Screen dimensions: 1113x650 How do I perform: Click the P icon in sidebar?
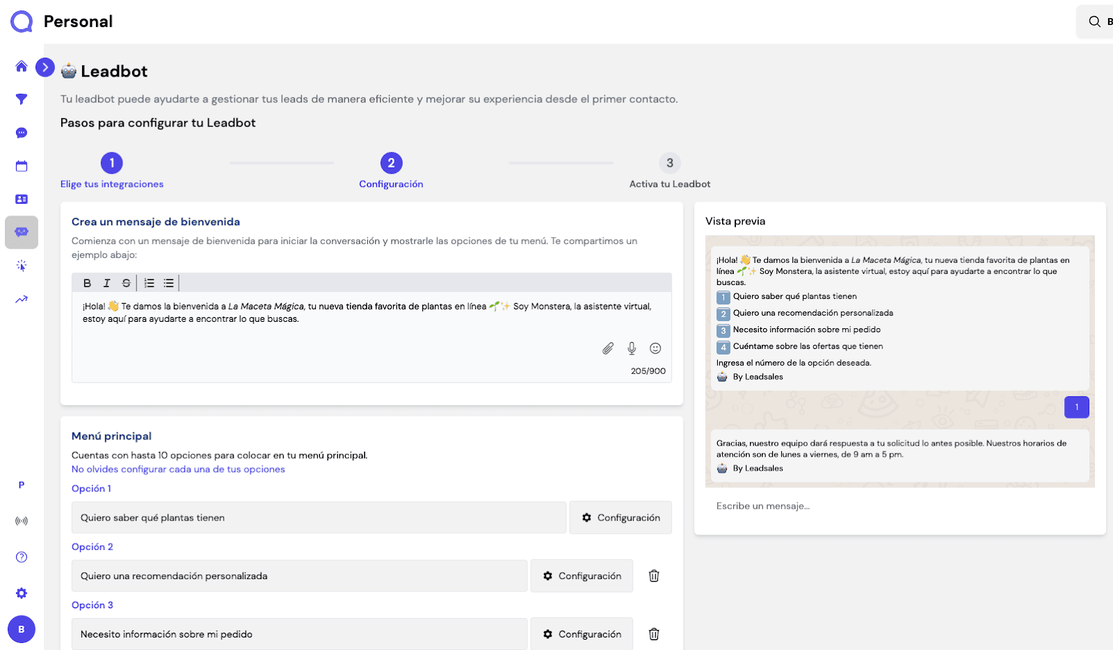pos(22,485)
